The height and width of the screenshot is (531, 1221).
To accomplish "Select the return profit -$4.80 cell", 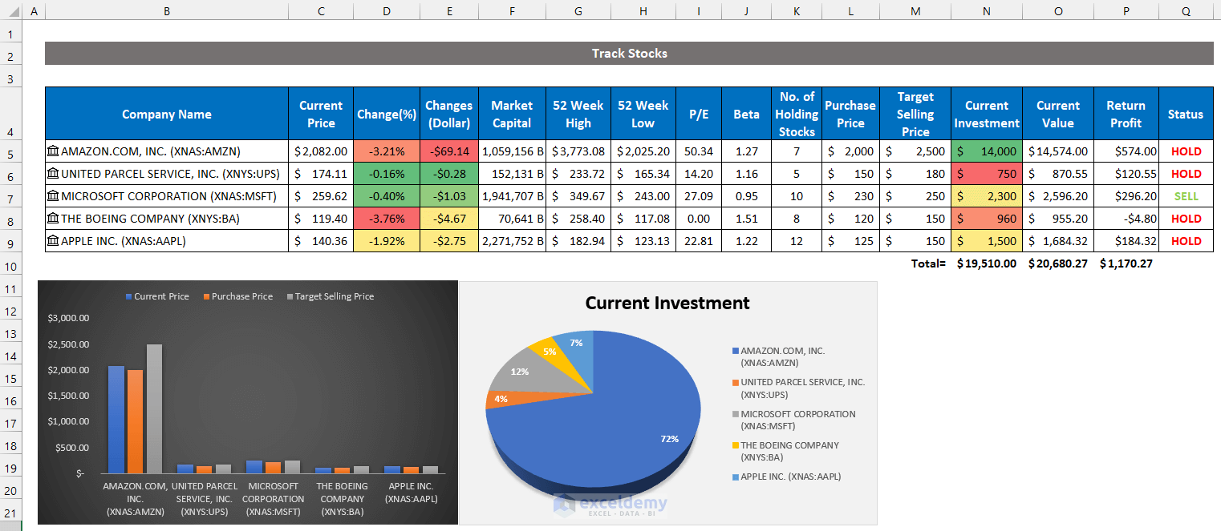I will pos(1126,219).
